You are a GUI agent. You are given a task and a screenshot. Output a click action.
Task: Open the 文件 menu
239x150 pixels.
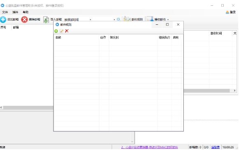tap(5, 12)
